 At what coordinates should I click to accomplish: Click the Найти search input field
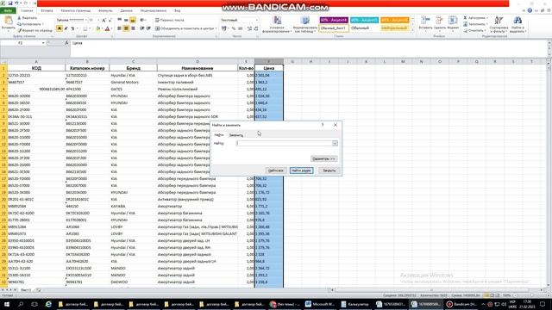284,143
